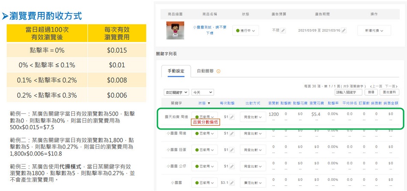Click the 匯出資料 export button
The height and width of the screenshot is (191, 407).
click(x=389, y=92)
